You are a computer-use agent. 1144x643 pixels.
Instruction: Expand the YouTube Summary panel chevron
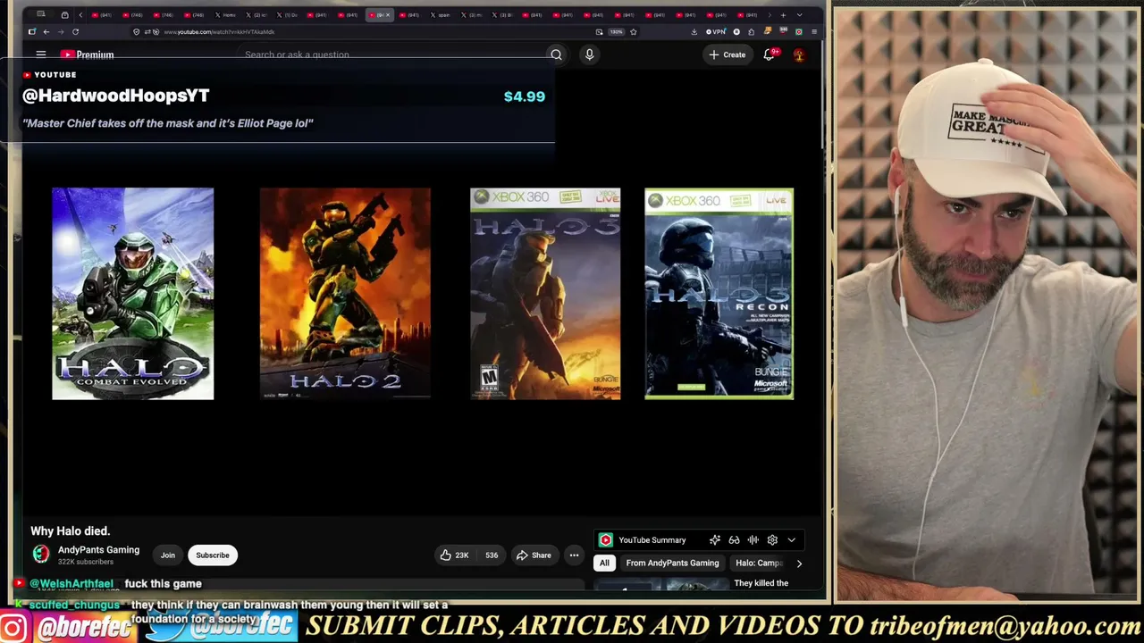[791, 540]
